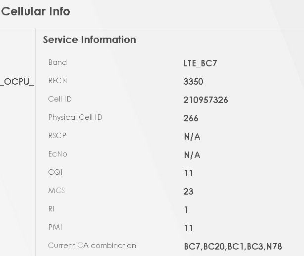Click the Current CA combination label

click(x=92, y=246)
